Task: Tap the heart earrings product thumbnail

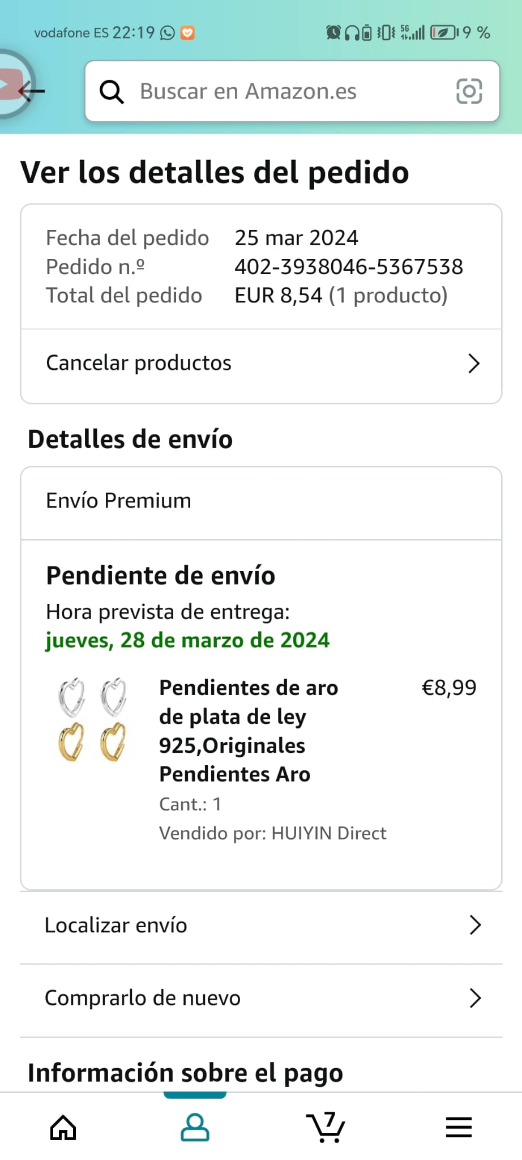Action: (x=92, y=719)
